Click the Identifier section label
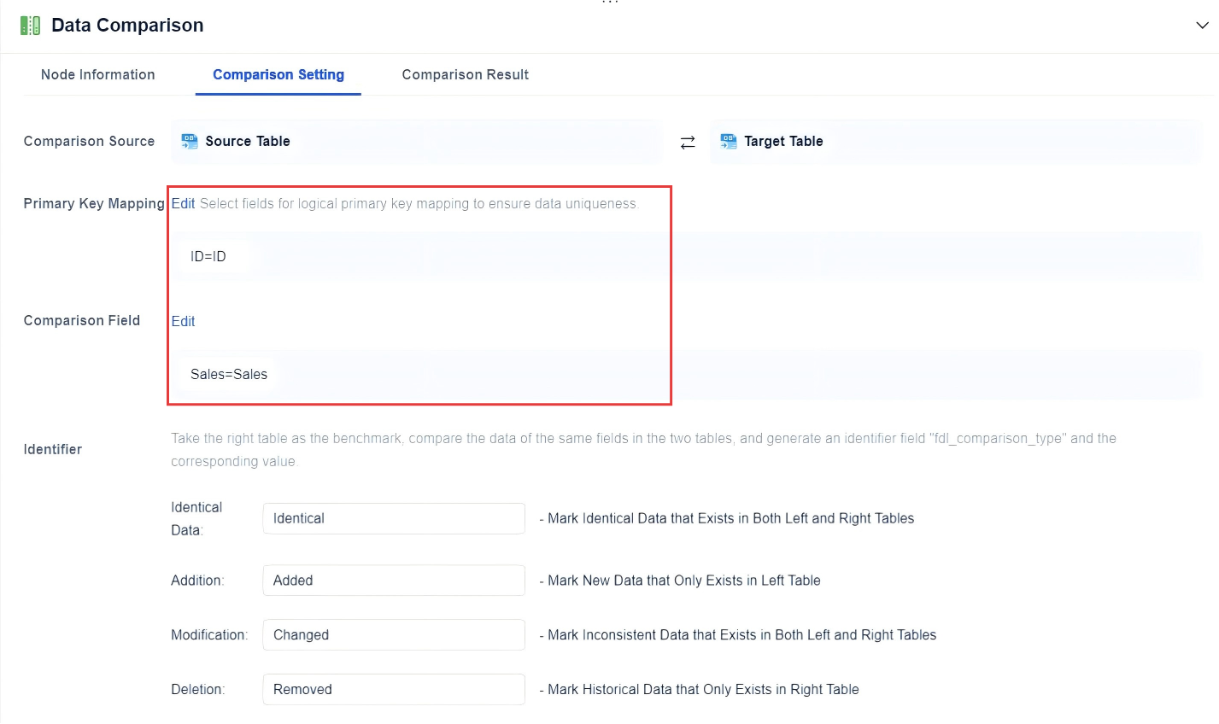1219x724 pixels. click(x=53, y=449)
